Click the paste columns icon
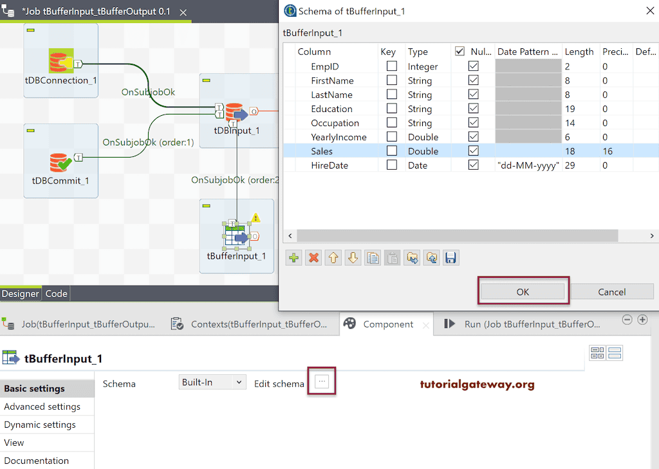659x469 pixels. coord(392,257)
